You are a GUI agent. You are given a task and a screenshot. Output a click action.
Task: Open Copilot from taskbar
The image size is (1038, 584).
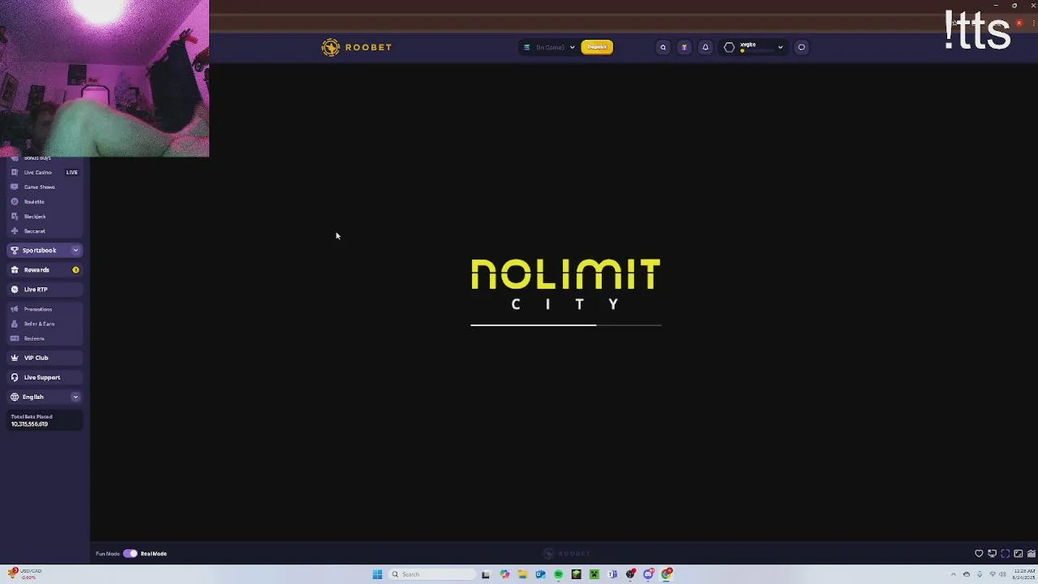(x=504, y=574)
